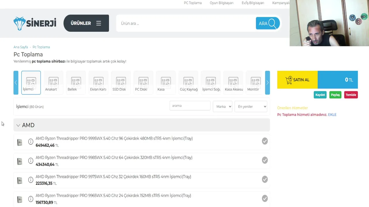Select the Güç Kaynağı category
The height and width of the screenshot is (207, 369).
pyautogui.click(x=188, y=83)
